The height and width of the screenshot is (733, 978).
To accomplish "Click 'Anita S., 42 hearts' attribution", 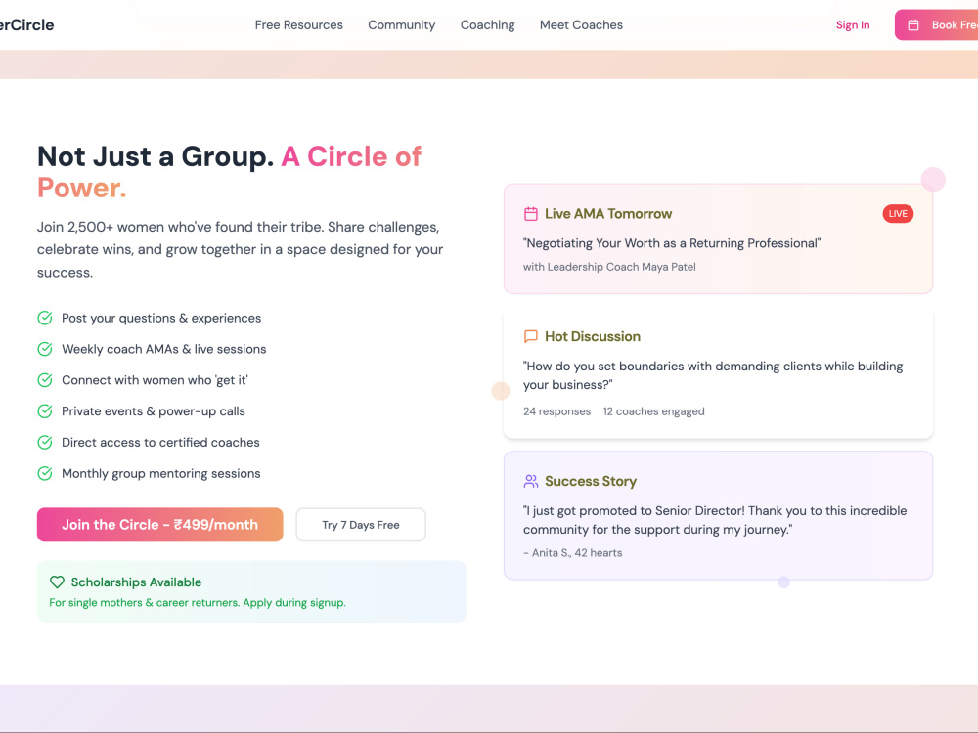I will [x=572, y=553].
